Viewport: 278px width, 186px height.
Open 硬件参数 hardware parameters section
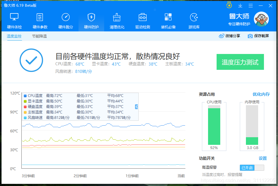tap(40, 21)
